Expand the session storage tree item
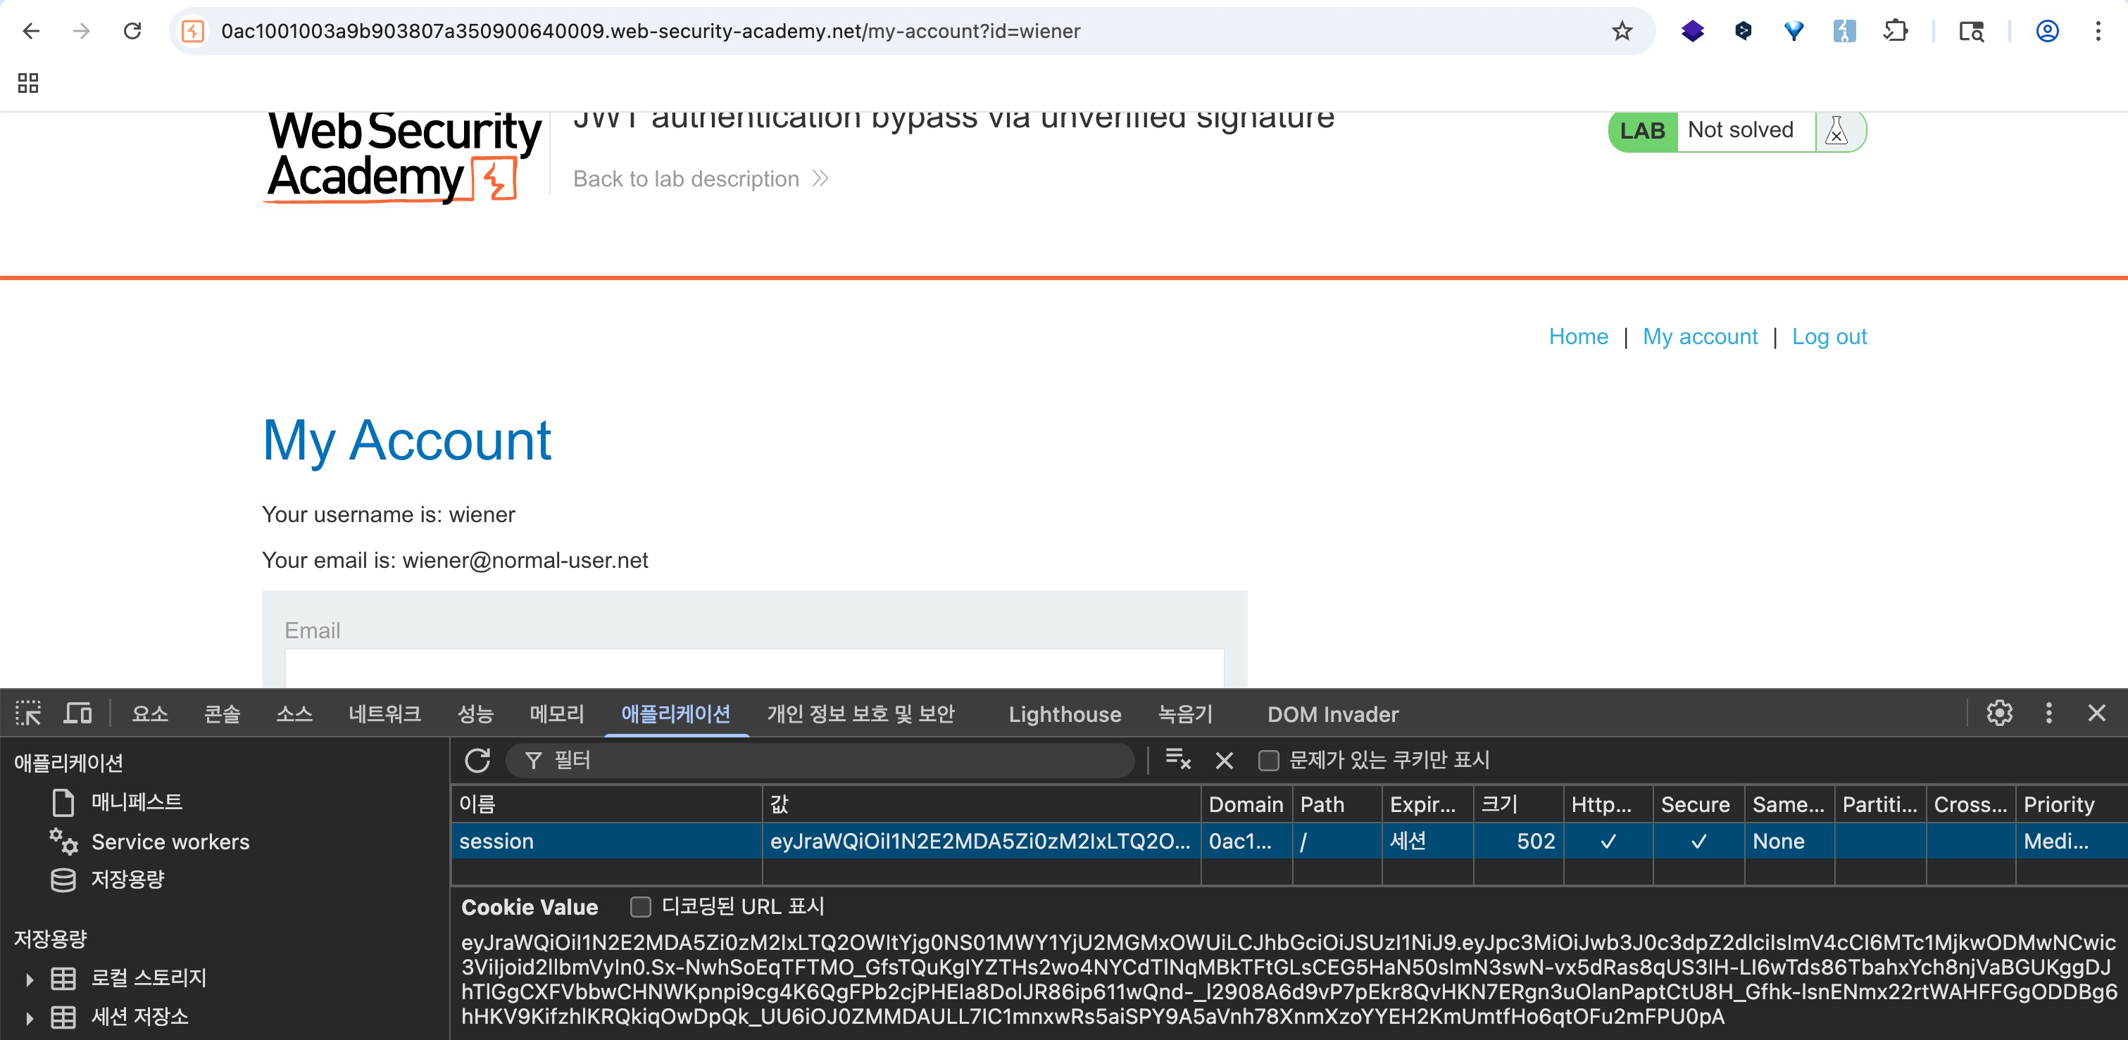2128x1040 pixels. click(30, 1017)
